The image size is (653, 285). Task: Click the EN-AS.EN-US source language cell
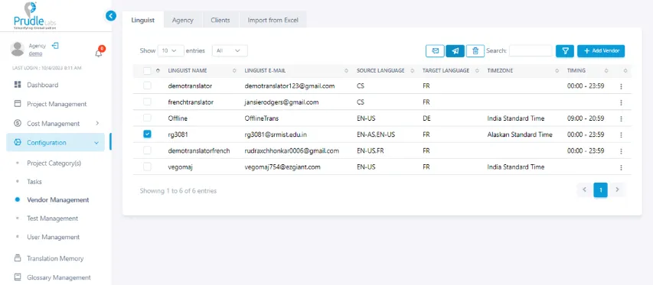pyautogui.click(x=376, y=134)
